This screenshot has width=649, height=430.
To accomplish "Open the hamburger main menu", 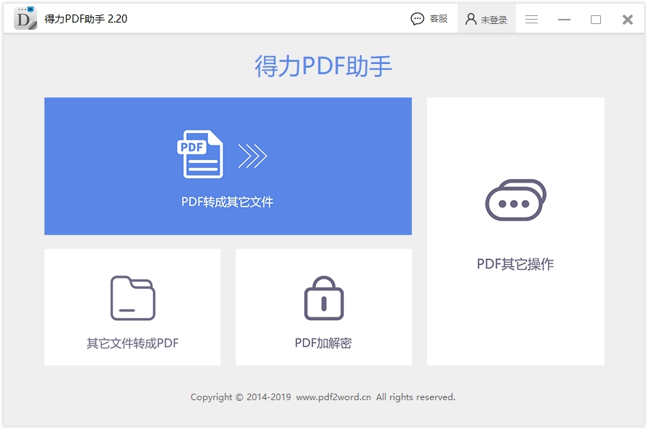I will 531,19.
